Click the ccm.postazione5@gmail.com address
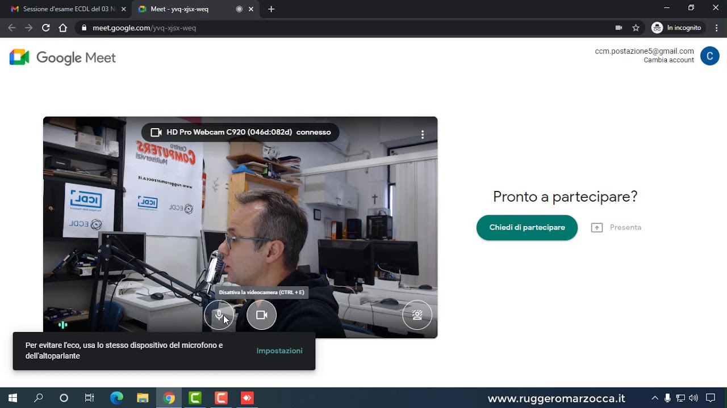The image size is (727, 408). [644, 51]
